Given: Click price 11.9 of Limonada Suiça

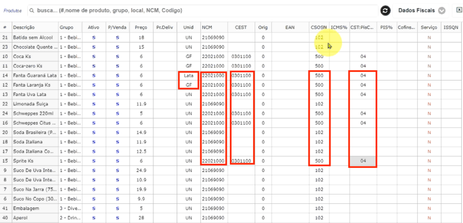Looking at the screenshot, I should pyautogui.click(x=141, y=104).
